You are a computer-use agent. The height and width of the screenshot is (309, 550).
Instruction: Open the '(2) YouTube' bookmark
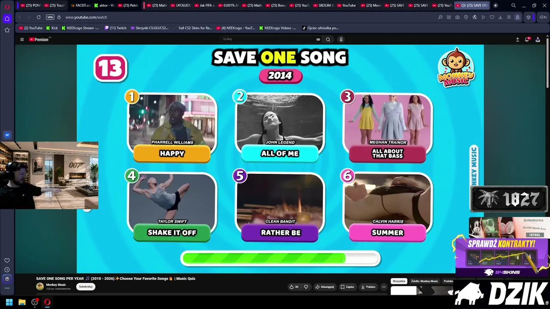tap(31, 28)
